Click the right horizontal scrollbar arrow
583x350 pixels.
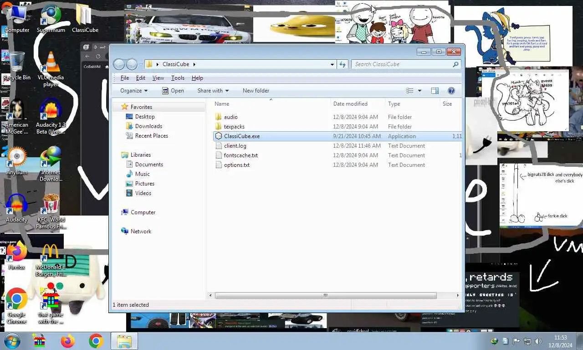[x=458, y=295]
